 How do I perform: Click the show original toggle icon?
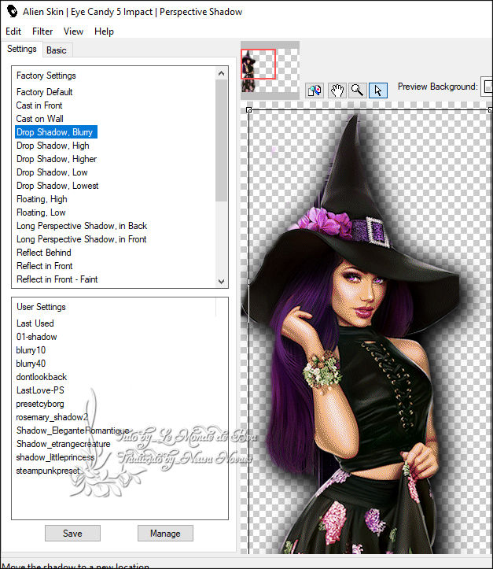315,90
